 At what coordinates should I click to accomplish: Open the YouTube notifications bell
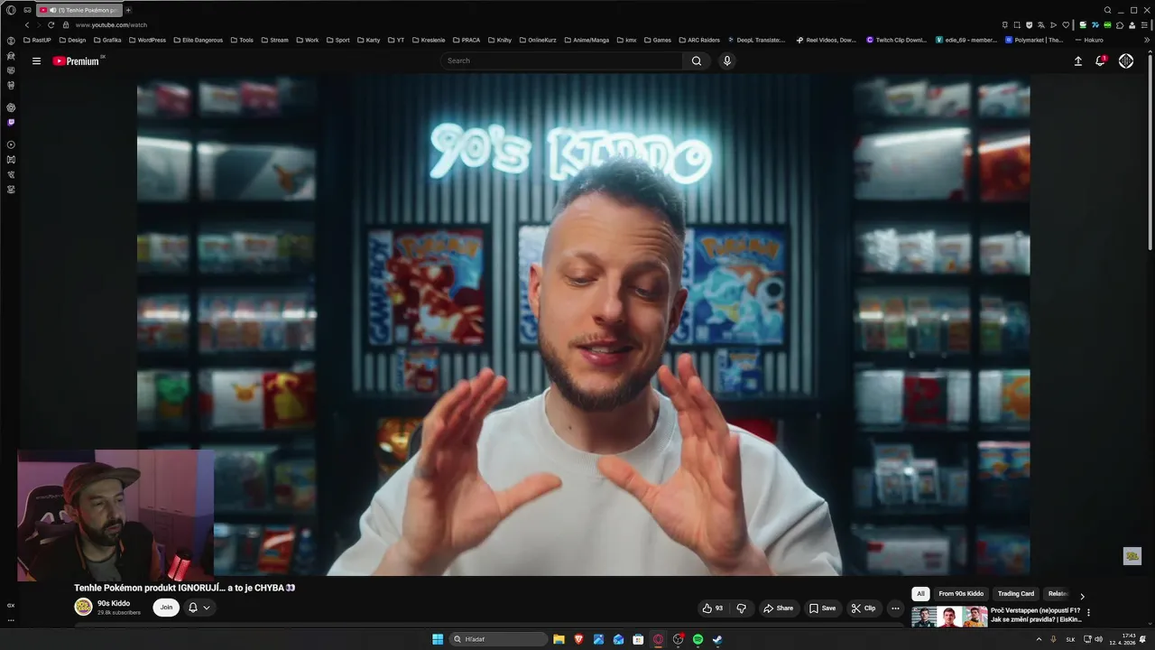pos(1100,60)
